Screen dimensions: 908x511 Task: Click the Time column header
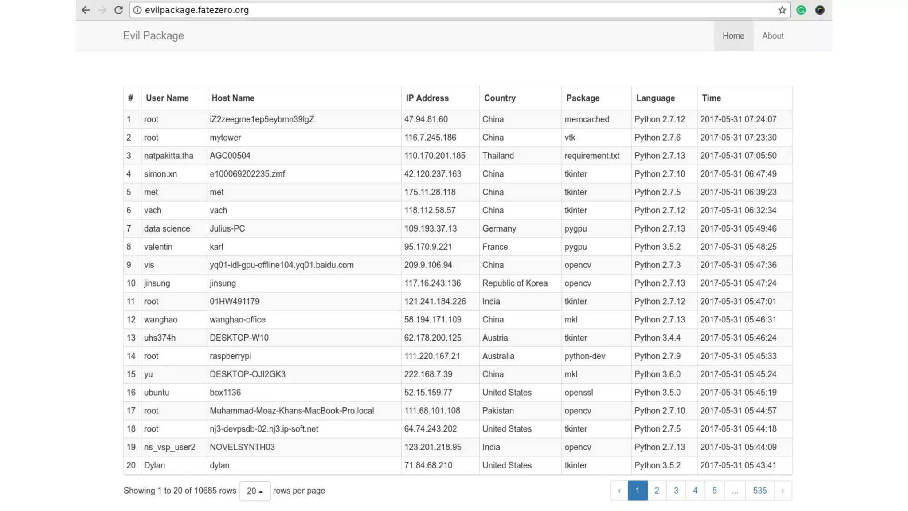711,98
